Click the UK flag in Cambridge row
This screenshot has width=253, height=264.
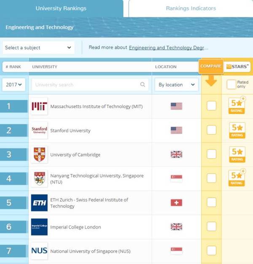click(176, 154)
